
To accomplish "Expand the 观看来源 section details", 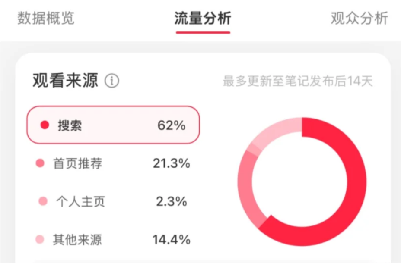I will (x=65, y=79).
